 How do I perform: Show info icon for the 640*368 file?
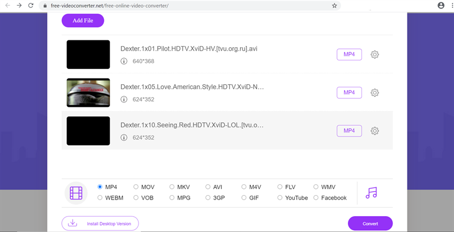[x=124, y=61]
